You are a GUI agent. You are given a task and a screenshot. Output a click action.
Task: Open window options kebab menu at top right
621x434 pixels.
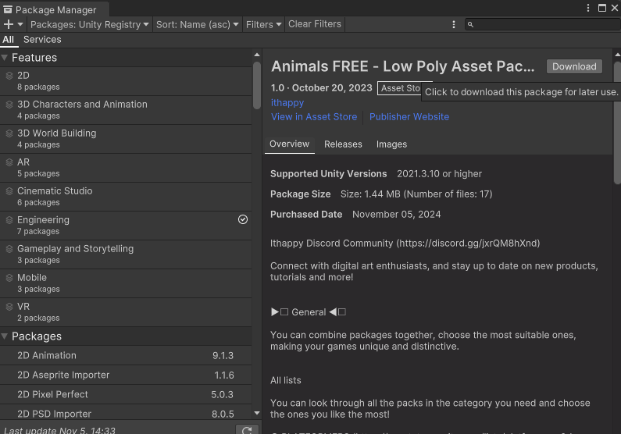click(x=587, y=8)
